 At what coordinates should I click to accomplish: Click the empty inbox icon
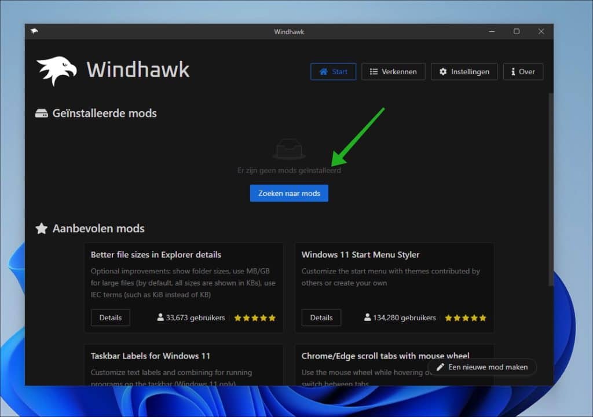289,149
